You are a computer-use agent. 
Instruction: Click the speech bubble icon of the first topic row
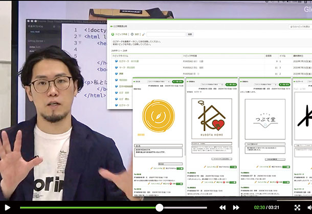[117, 61]
